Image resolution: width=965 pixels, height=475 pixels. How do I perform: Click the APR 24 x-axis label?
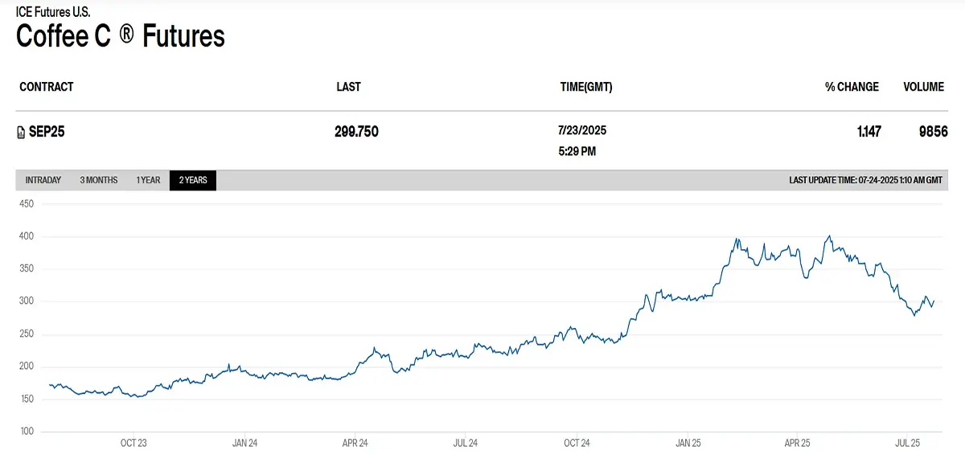tap(355, 443)
